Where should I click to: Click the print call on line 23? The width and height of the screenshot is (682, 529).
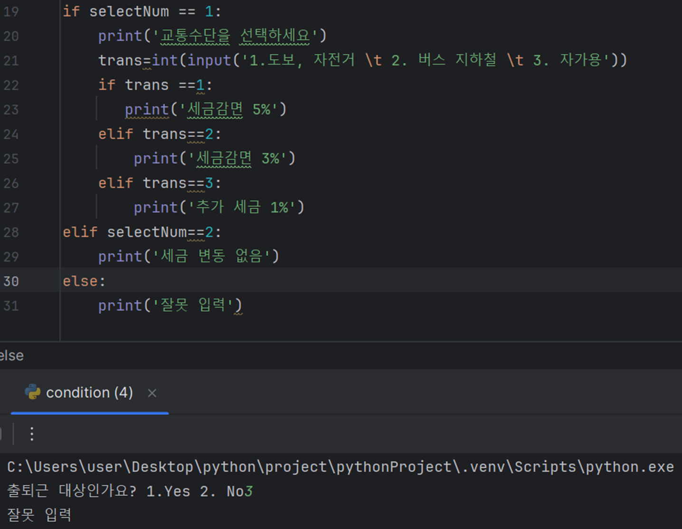click(x=147, y=109)
